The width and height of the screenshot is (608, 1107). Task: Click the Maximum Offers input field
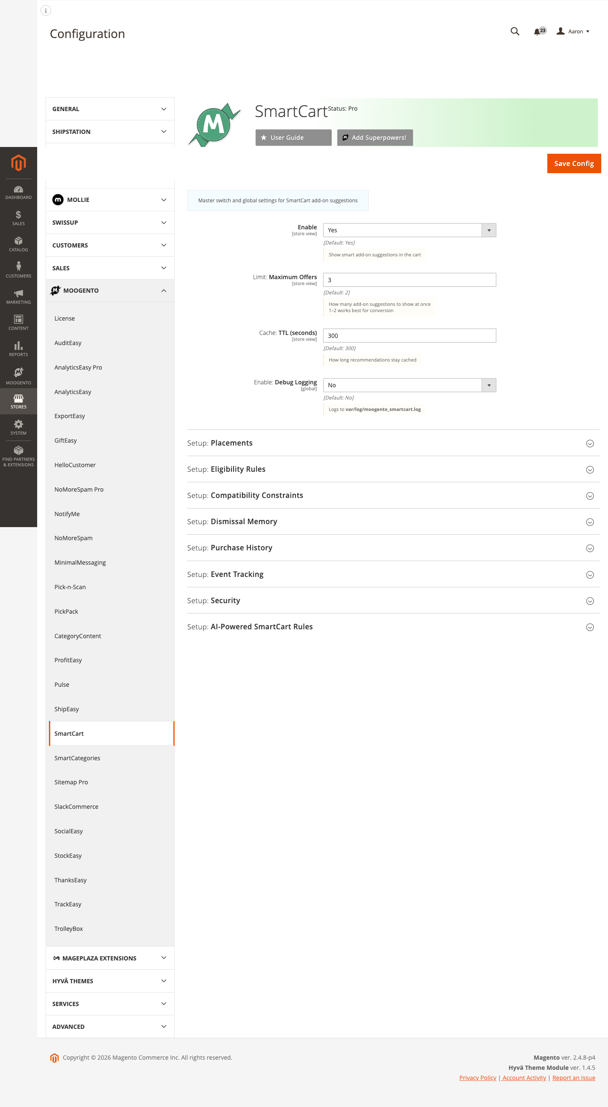point(410,280)
